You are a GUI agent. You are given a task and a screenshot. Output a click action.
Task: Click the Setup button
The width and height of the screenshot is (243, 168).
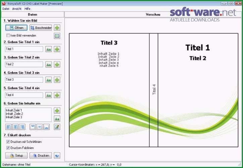(16, 156)
